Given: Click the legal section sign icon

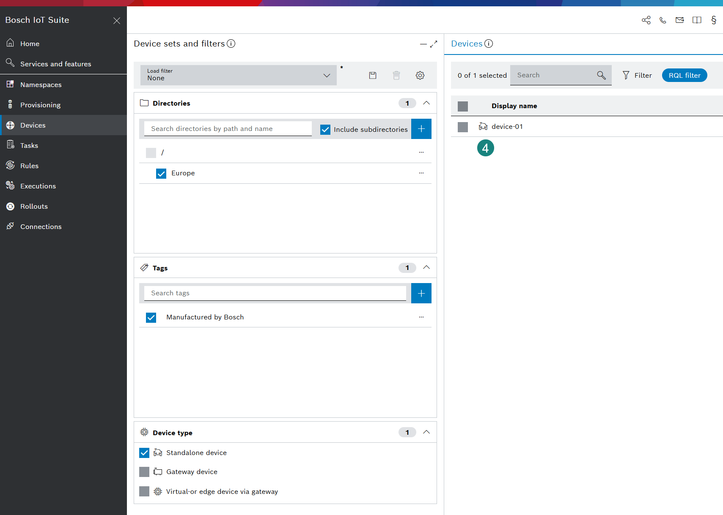Looking at the screenshot, I should click(x=714, y=20).
